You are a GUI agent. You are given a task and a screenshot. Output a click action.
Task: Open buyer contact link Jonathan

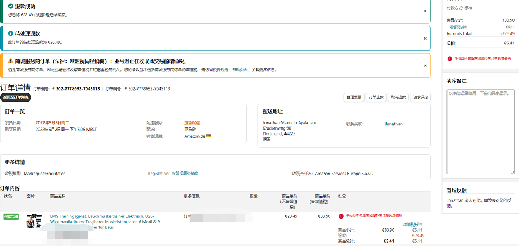(x=393, y=124)
